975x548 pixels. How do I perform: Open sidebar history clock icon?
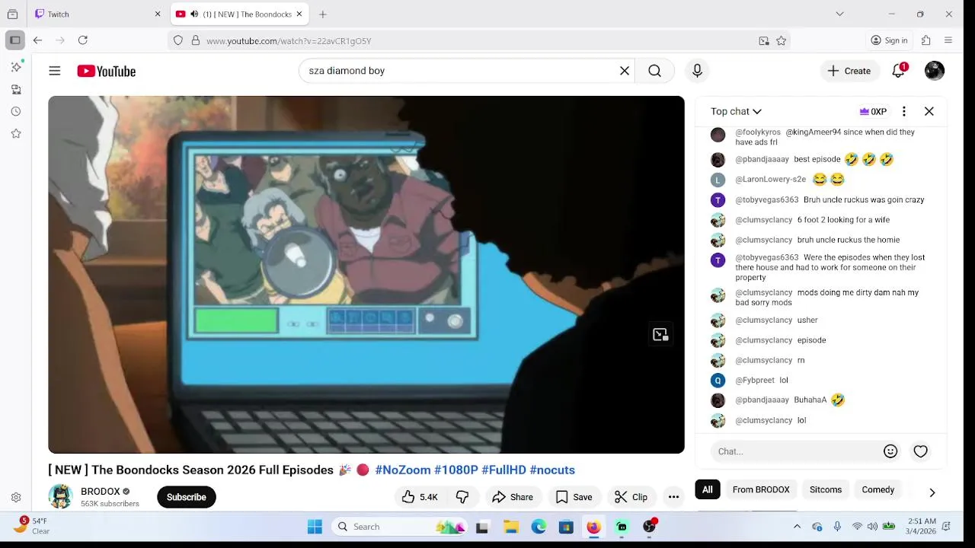pos(16,111)
